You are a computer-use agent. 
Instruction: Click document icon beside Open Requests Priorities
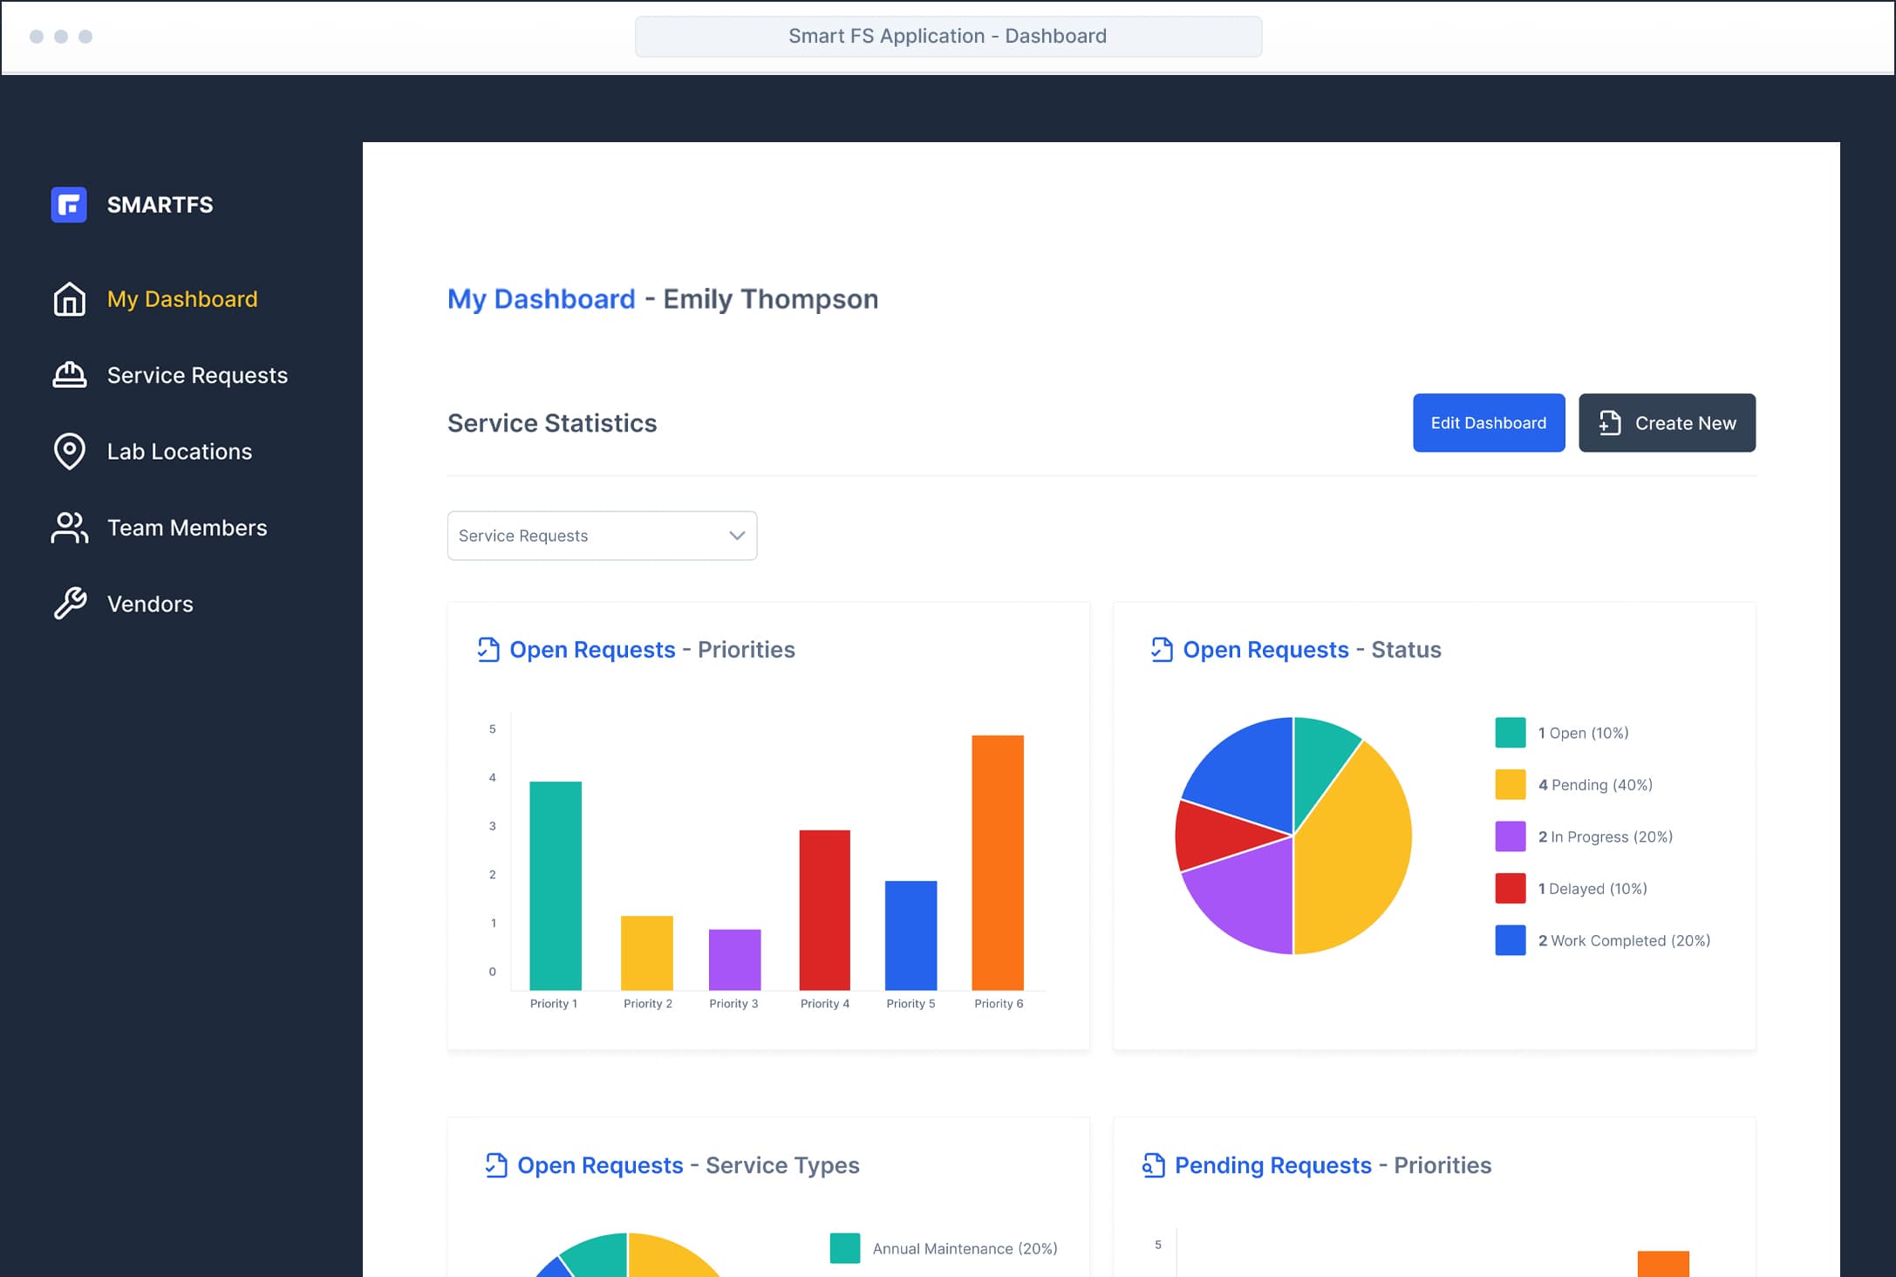coord(488,650)
